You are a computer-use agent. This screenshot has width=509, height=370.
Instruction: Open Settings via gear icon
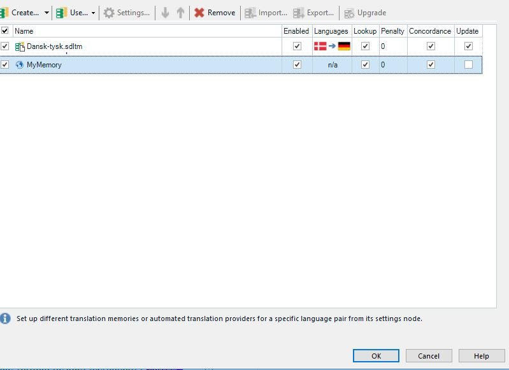coord(109,13)
